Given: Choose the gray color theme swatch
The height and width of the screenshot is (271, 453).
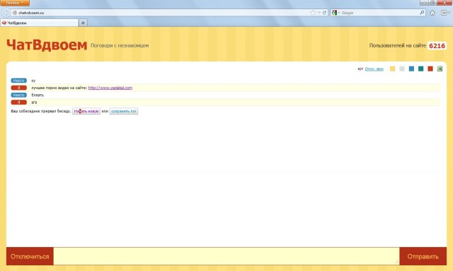Looking at the screenshot, I should [402, 69].
